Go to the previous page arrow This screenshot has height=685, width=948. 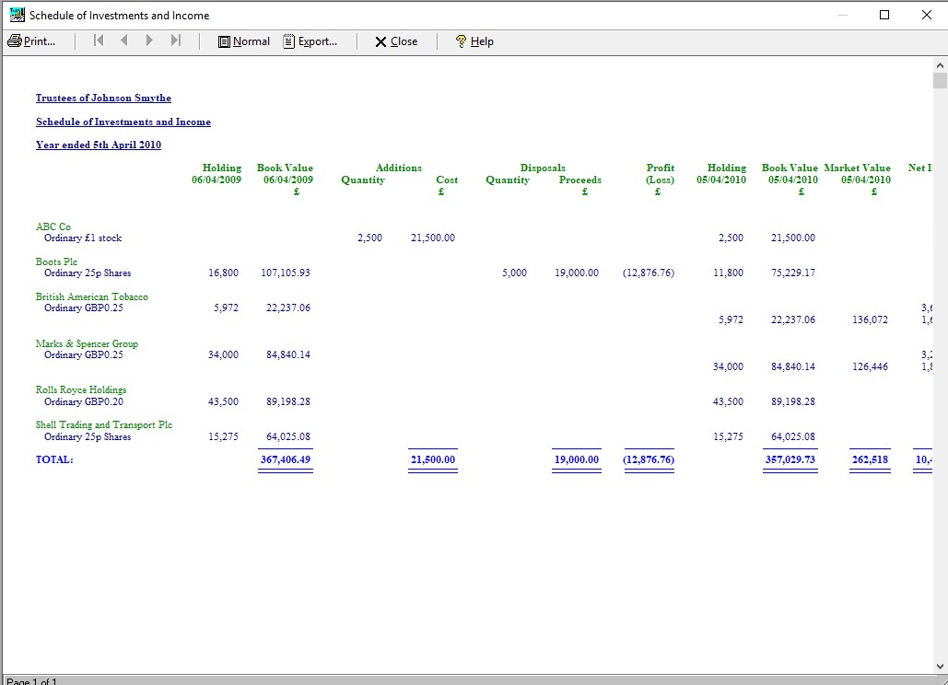click(x=124, y=41)
